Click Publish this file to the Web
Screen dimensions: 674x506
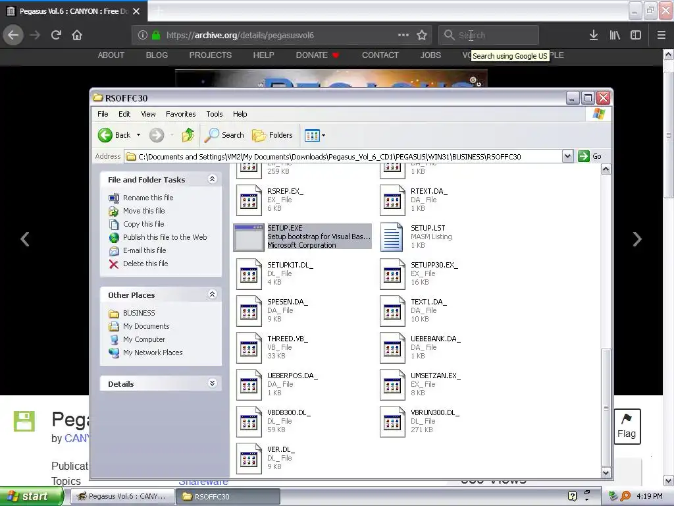(165, 237)
